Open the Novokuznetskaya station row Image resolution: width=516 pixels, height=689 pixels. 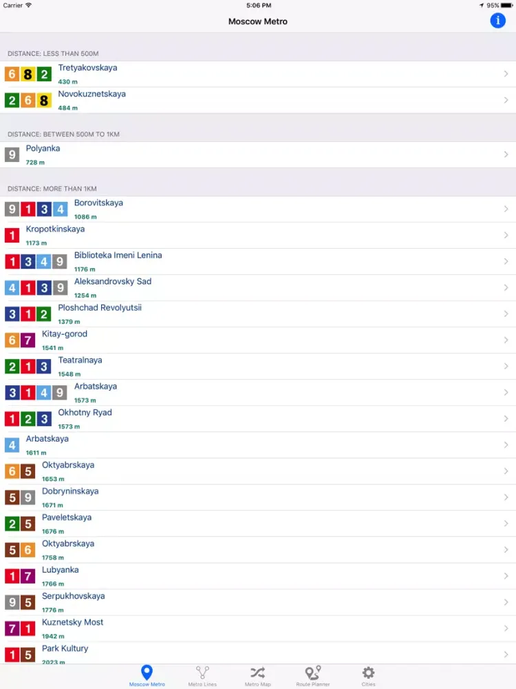point(258,100)
